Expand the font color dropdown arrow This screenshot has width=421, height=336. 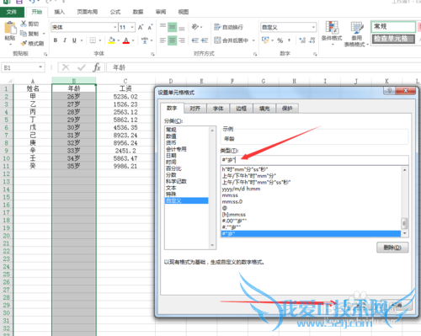tap(133, 40)
